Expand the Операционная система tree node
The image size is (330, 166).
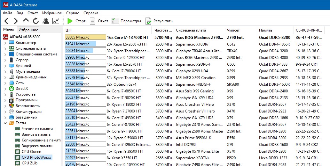5,54
